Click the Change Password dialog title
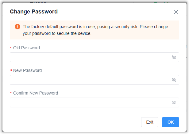Viewport: 189px width, 134px height. coord(34,12)
